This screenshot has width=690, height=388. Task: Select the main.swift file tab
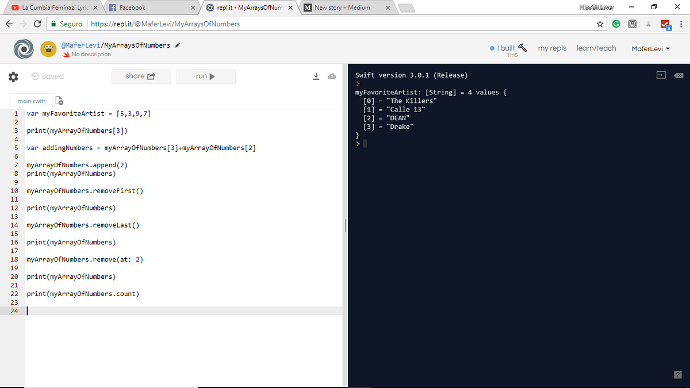click(31, 101)
